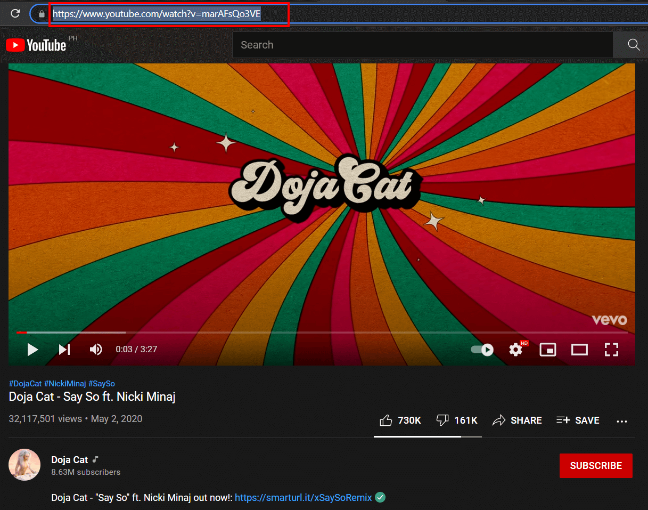Open the three-dot more actions menu
The width and height of the screenshot is (648, 510).
(622, 421)
